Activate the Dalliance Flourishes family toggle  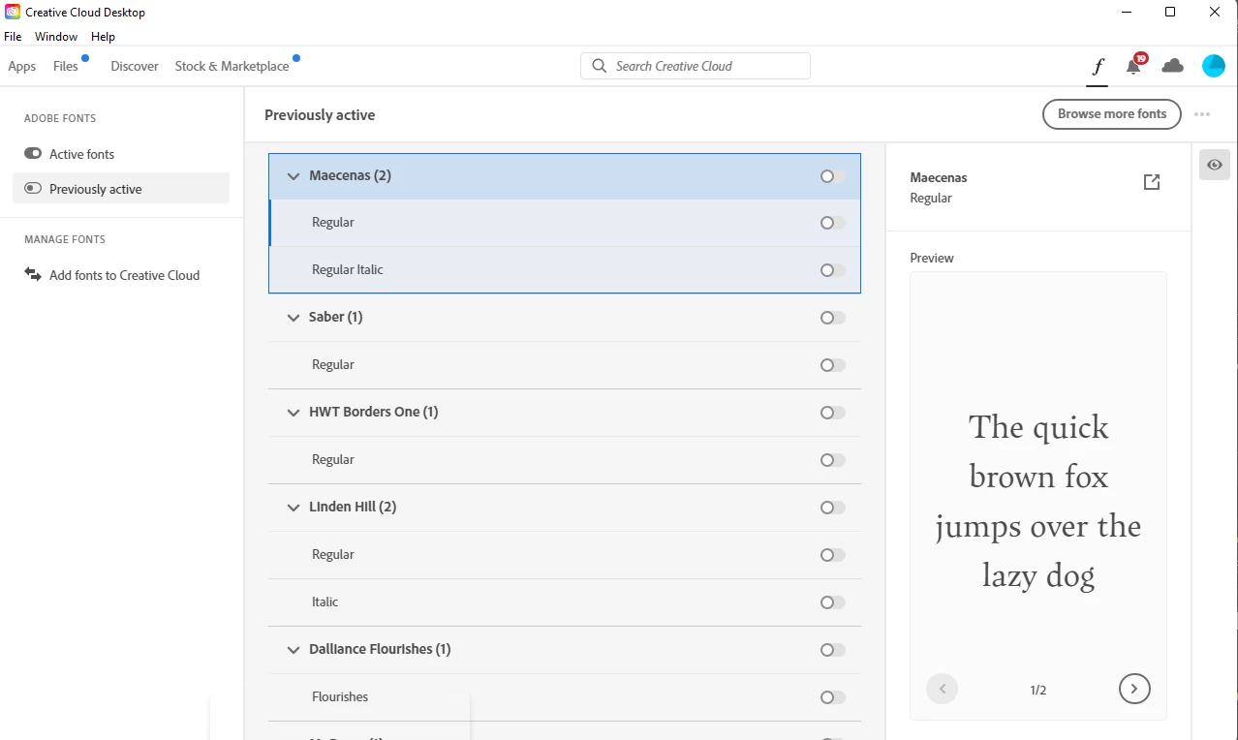832,650
